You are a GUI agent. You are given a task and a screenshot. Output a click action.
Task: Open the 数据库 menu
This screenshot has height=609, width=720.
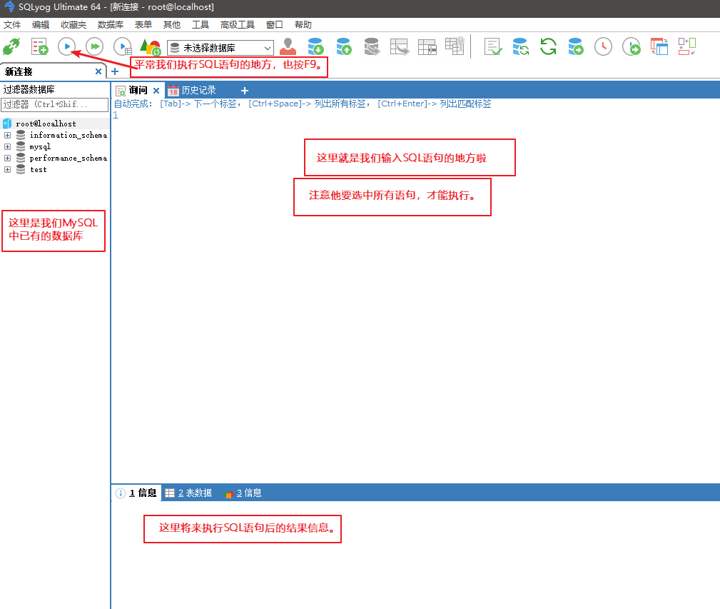(111, 25)
